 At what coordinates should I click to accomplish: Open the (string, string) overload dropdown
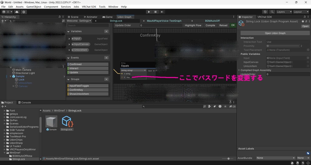(134, 70)
